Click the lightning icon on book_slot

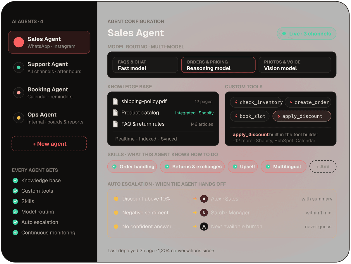tap(236, 116)
